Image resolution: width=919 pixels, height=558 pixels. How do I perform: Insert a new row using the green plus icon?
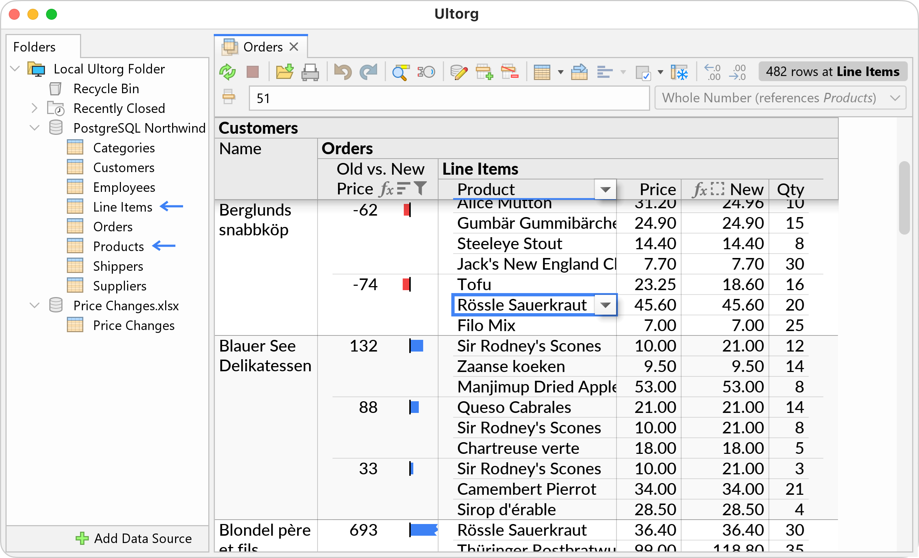tap(485, 72)
